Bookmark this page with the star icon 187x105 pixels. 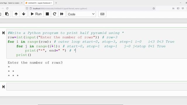154,8
